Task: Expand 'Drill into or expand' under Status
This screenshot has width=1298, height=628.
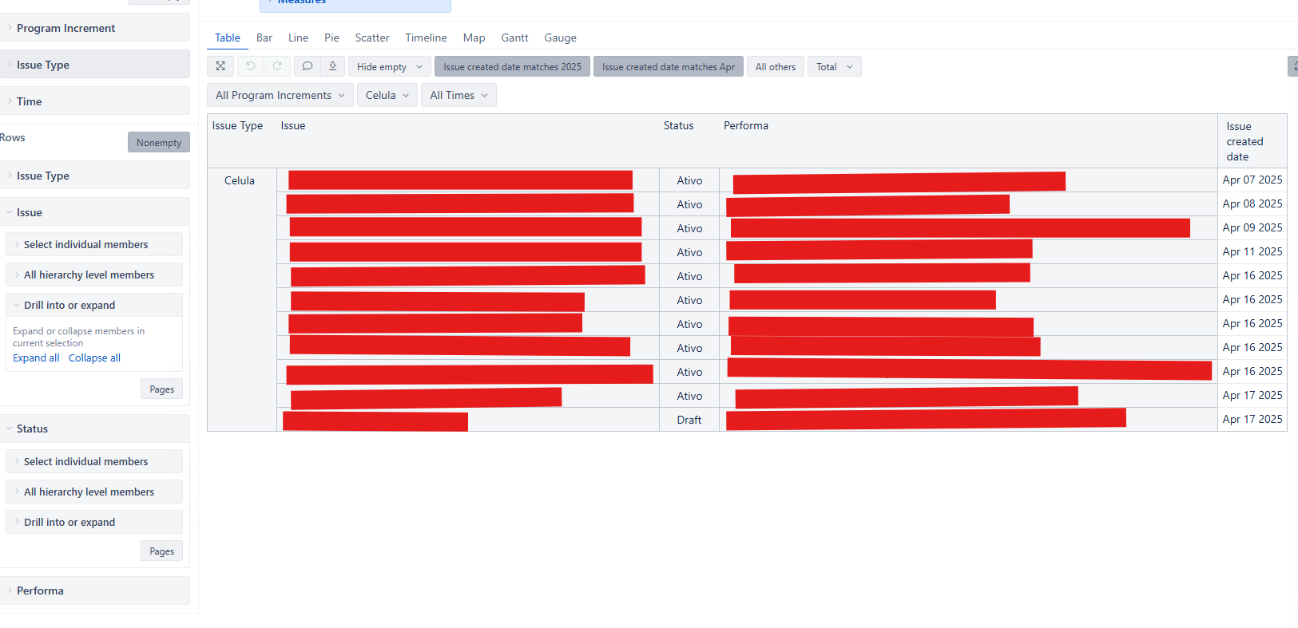Action: 94,522
